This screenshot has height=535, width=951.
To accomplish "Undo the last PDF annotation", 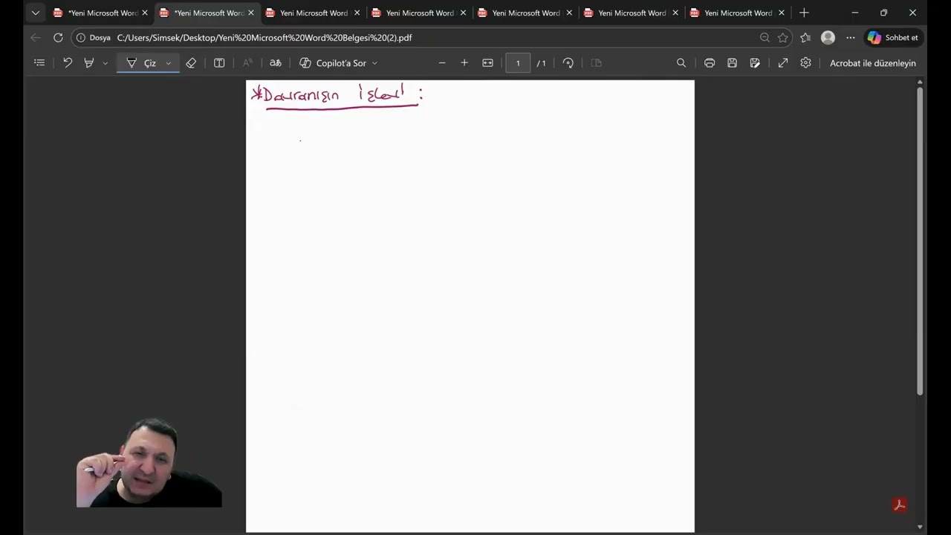I will click(x=68, y=63).
